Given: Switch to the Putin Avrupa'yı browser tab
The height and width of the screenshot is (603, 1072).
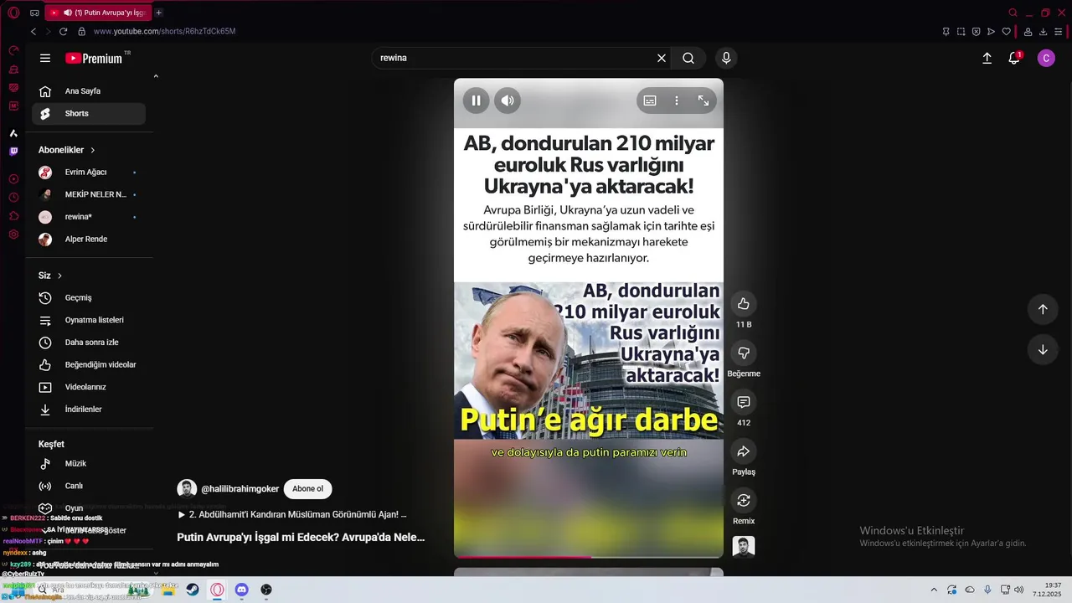Looking at the screenshot, I should pyautogui.click(x=99, y=13).
